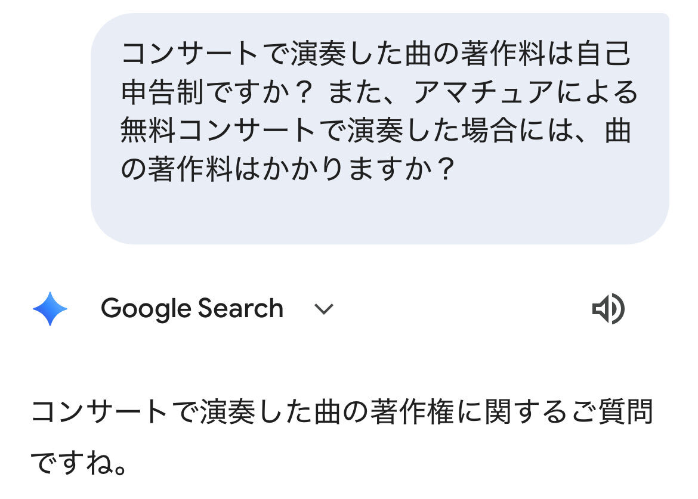
Task: Click the question line starting "コンサートで演奏した曲の著作料"
Action: point(376,54)
